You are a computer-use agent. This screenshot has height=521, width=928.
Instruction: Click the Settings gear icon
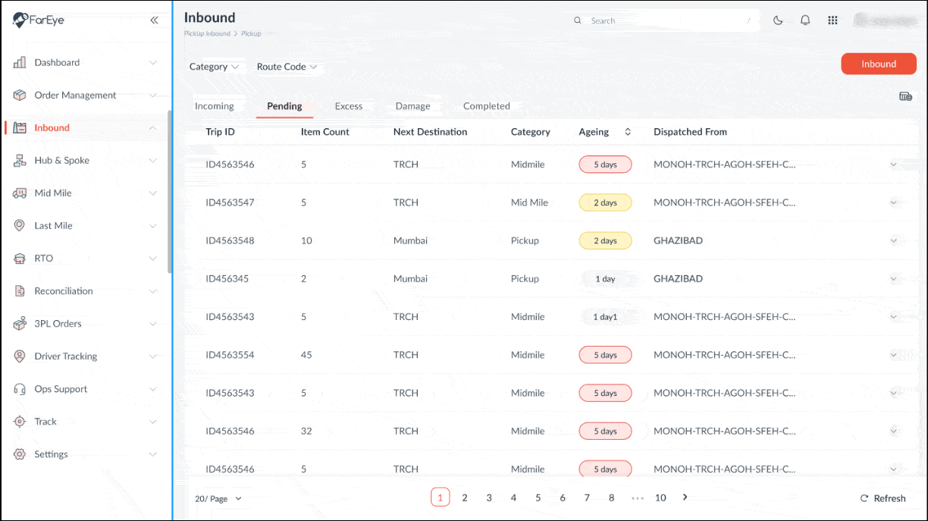point(20,454)
